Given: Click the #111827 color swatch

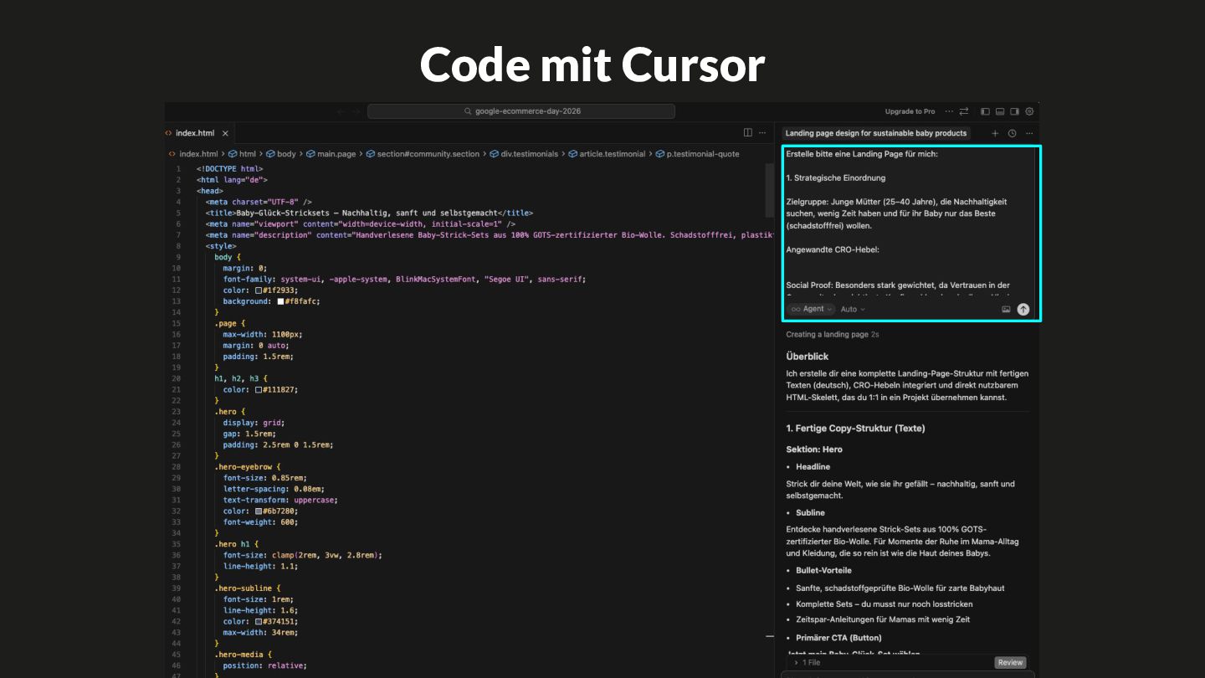Looking at the screenshot, I should (259, 390).
